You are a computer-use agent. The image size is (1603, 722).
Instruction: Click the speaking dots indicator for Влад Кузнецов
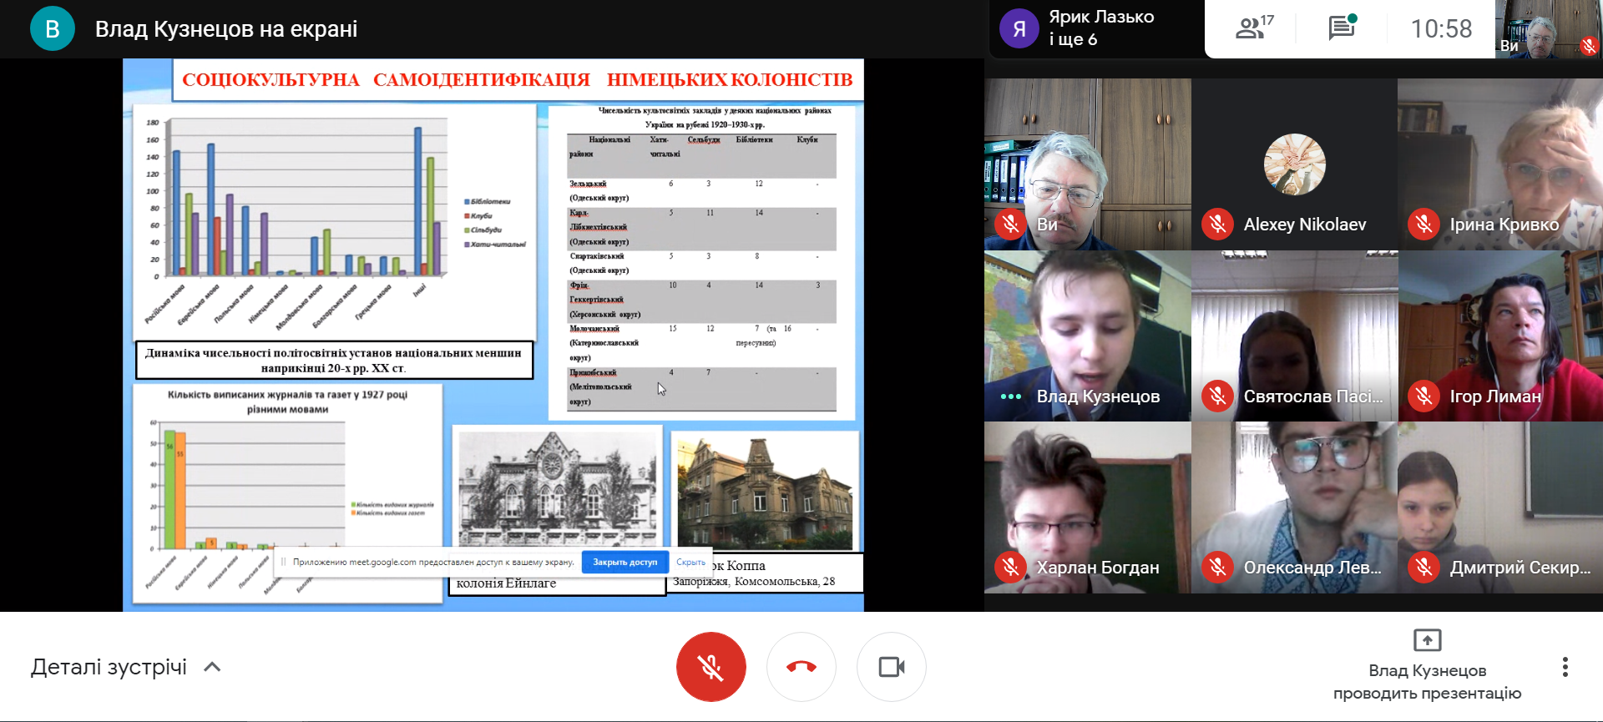(1010, 396)
